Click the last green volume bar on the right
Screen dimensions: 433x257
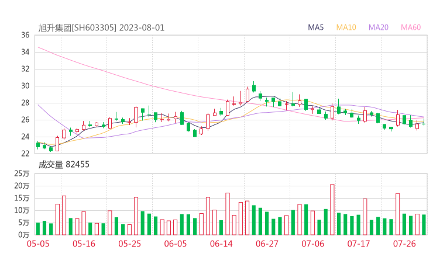[424, 225]
